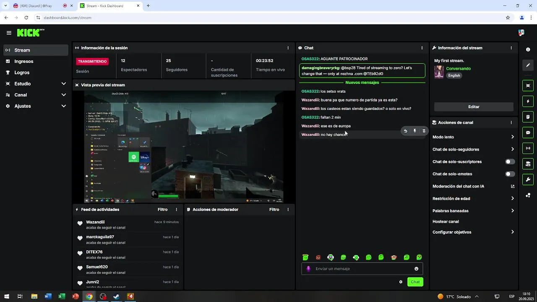Select Stream in left sidebar
537x302 pixels.
36,50
